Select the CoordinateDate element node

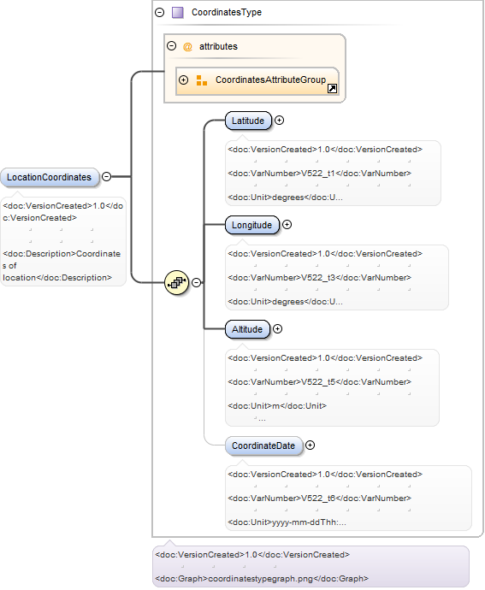263,445
